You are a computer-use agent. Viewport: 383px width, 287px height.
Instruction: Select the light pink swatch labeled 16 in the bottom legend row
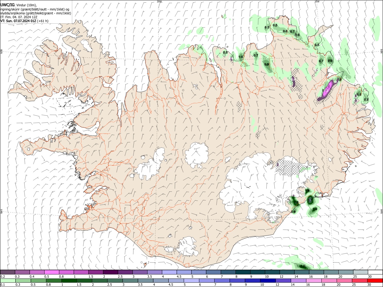(314, 280)
